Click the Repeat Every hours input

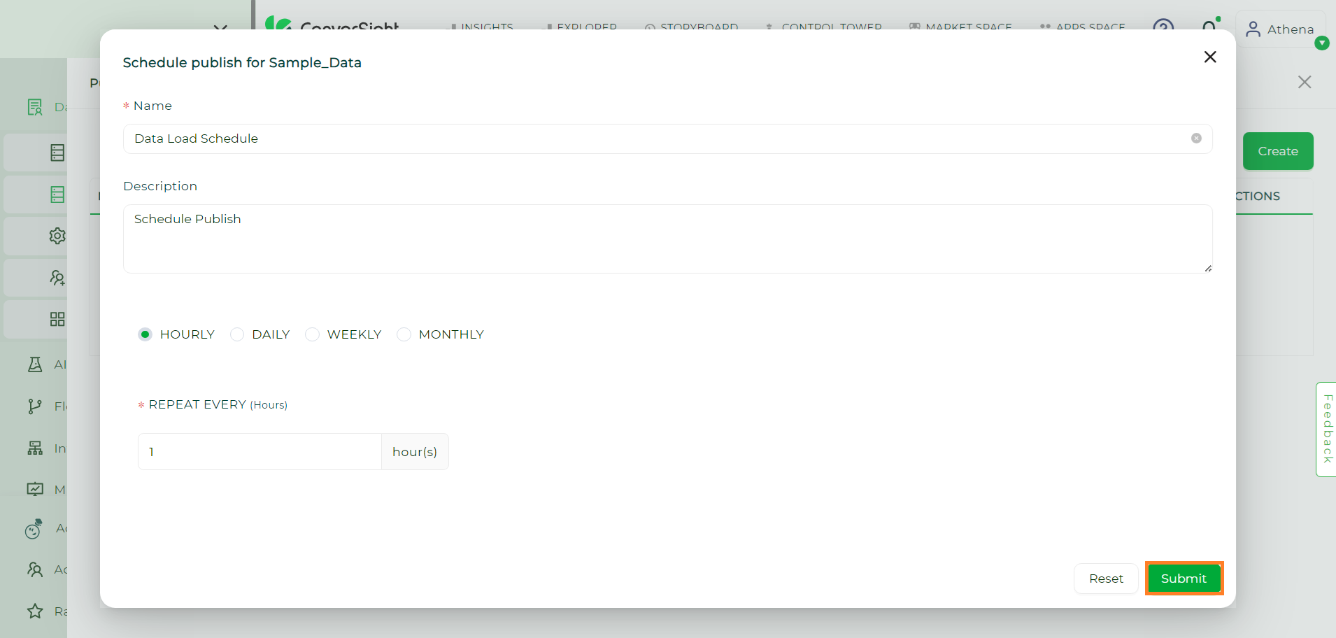tap(260, 452)
